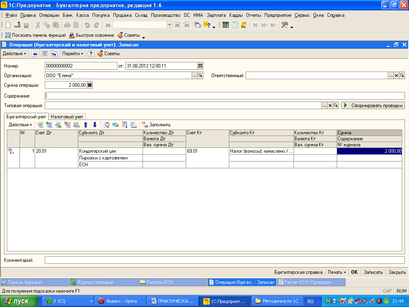
Task: Click the M- memory button
Action: [x=273, y=25]
